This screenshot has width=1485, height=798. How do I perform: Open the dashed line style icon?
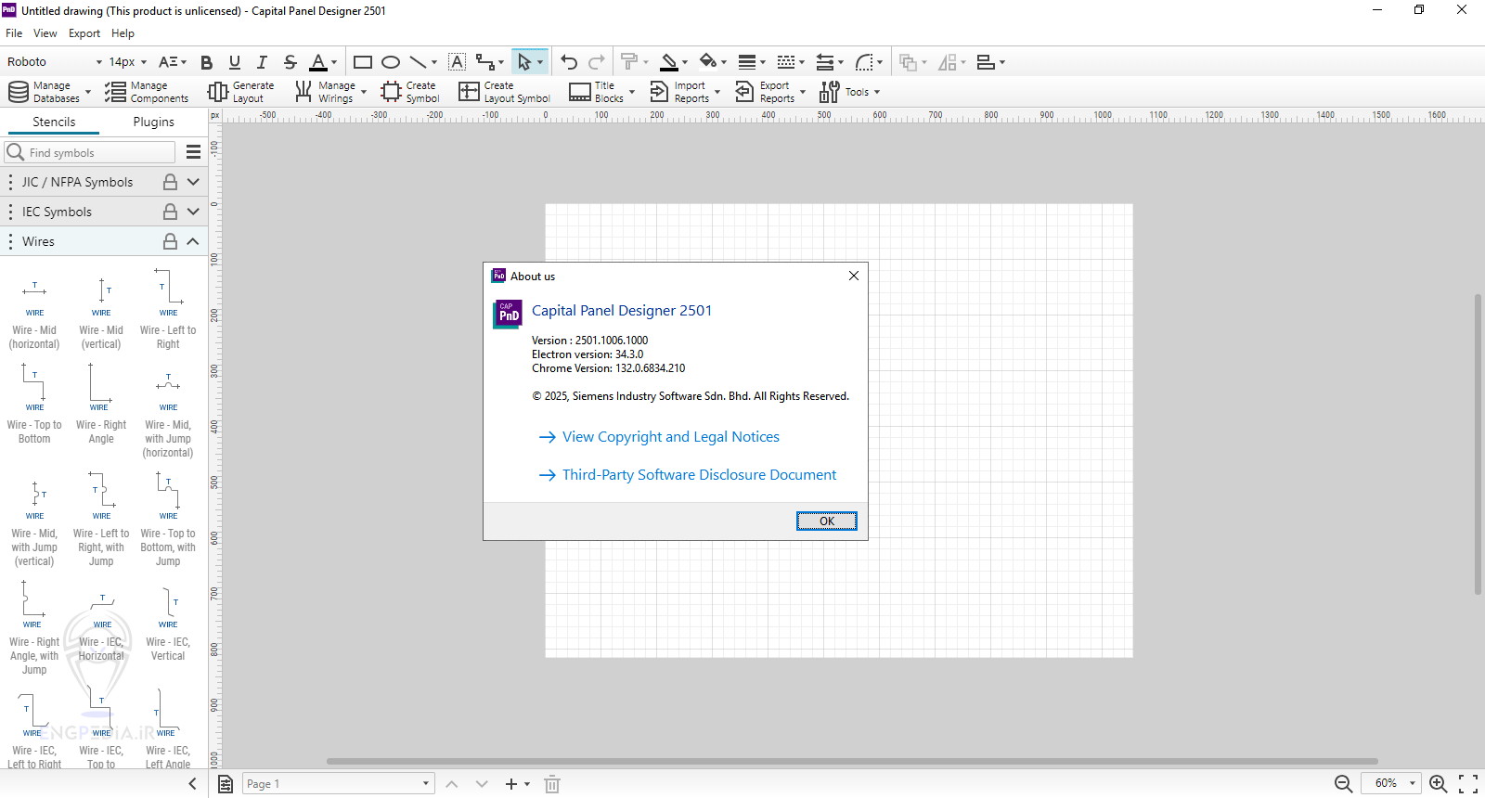(x=786, y=62)
